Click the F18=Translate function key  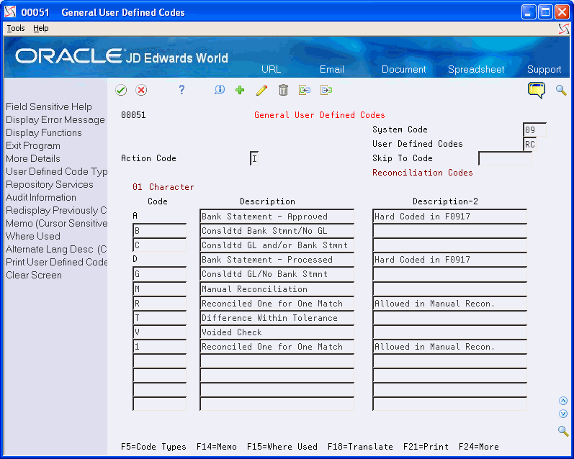click(360, 447)
